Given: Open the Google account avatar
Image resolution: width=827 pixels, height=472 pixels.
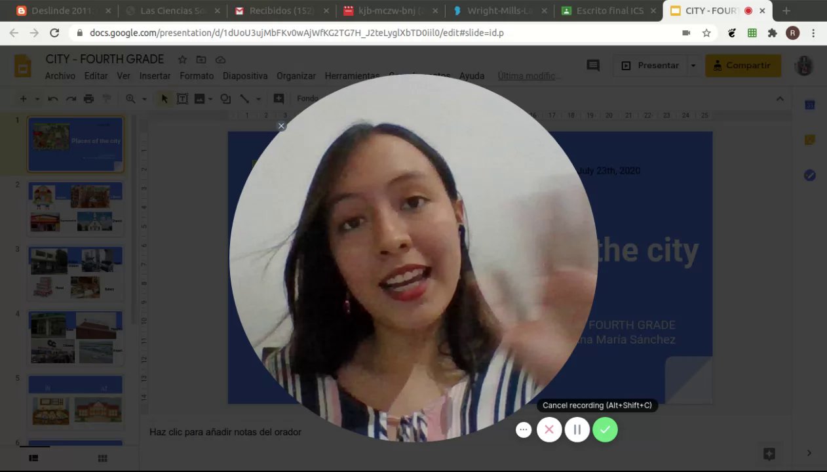Looking at the screenshot, I should click(x=803, y=66).
